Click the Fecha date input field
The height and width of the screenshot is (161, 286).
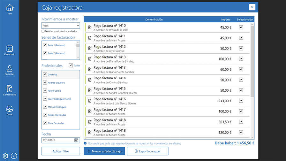point(57,140)
